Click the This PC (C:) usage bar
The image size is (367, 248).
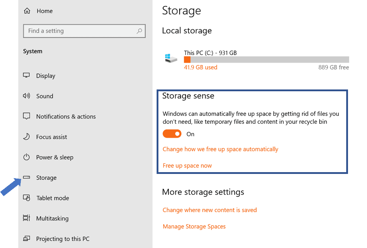(266, 60)
